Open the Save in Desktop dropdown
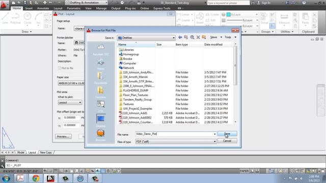The height and width of the screenshot is (183, 326). point(146,38)
